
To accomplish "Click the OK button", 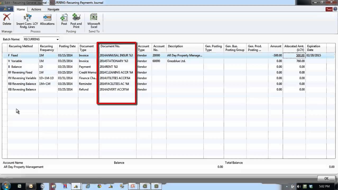I will (326, 178).
